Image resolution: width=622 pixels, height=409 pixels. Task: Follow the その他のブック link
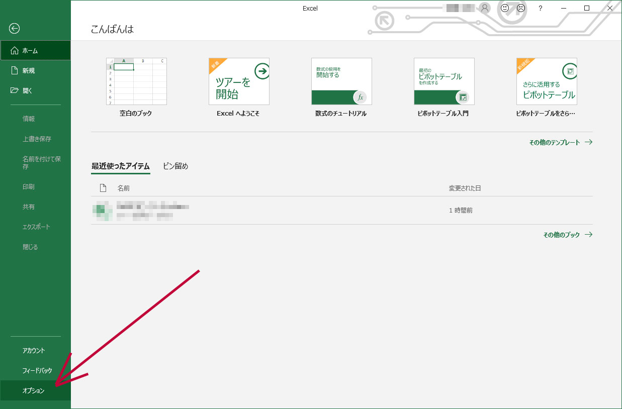pyautogui.click(x=568, y=235)
